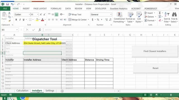
Task: Decrease decimal places
Action: click(x=110, y=20)
